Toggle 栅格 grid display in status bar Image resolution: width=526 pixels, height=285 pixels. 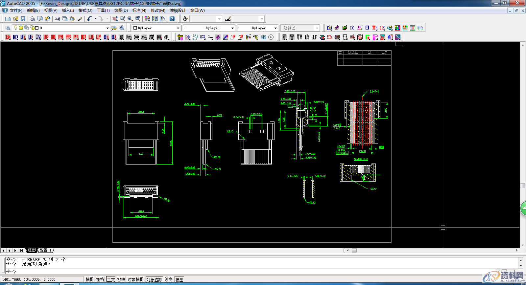click(x=100, y=279)
